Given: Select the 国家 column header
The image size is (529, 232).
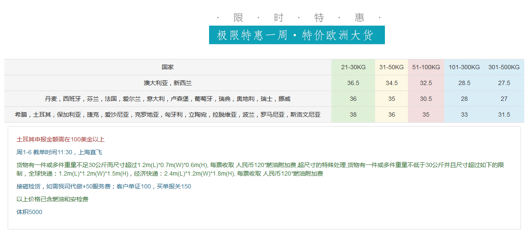Looking at the screenshot, I should click(x=168, y=67).
